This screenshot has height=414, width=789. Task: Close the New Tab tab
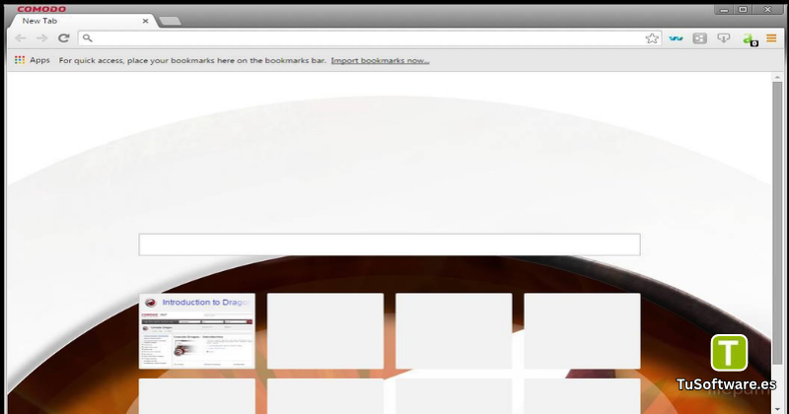click(145, 21)
